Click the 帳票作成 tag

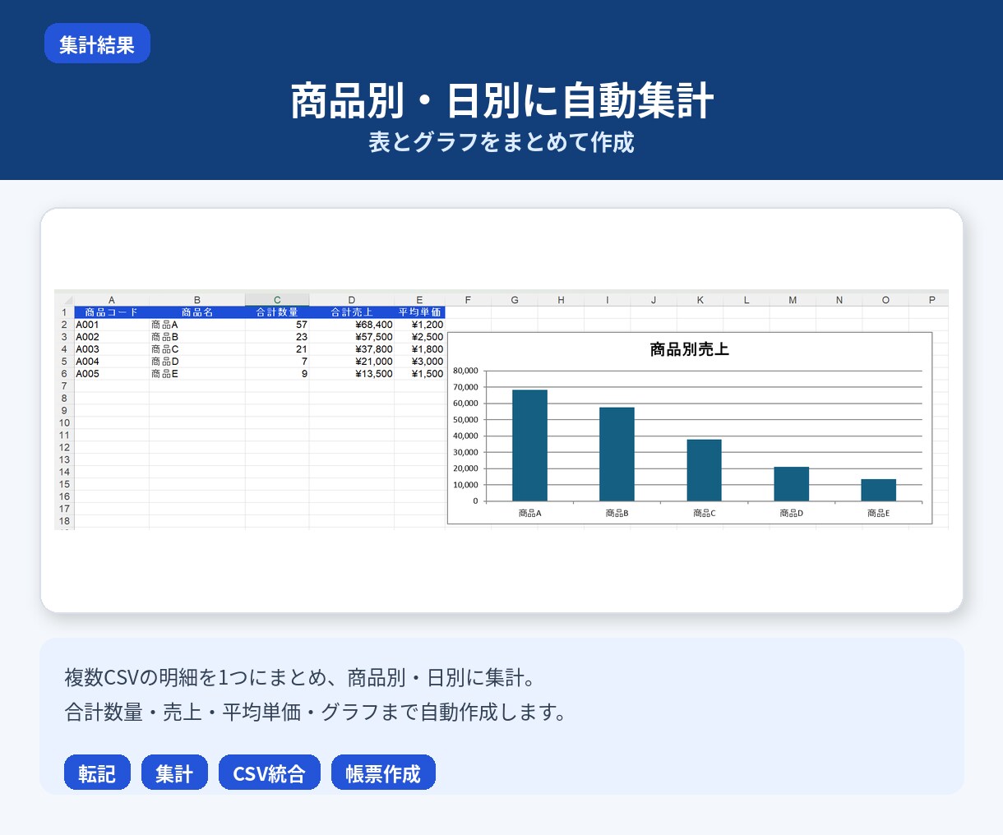383,773
